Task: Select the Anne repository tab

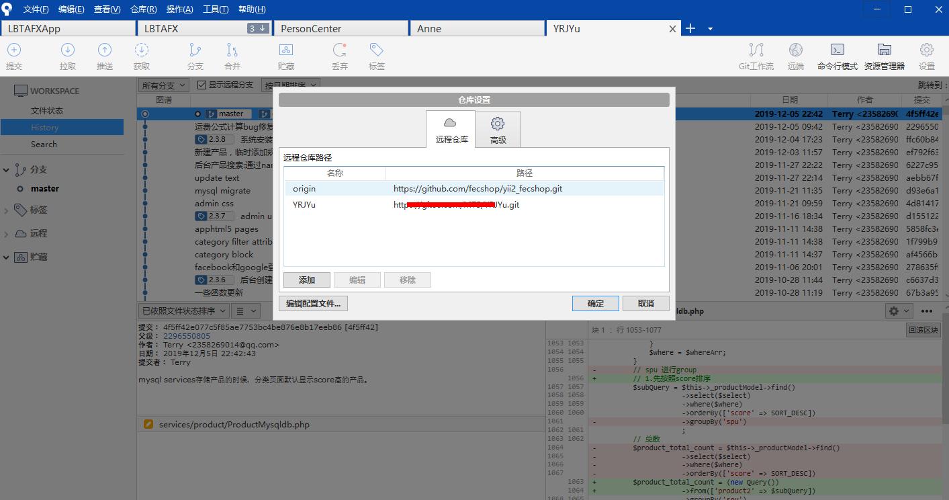Action: 477,28
